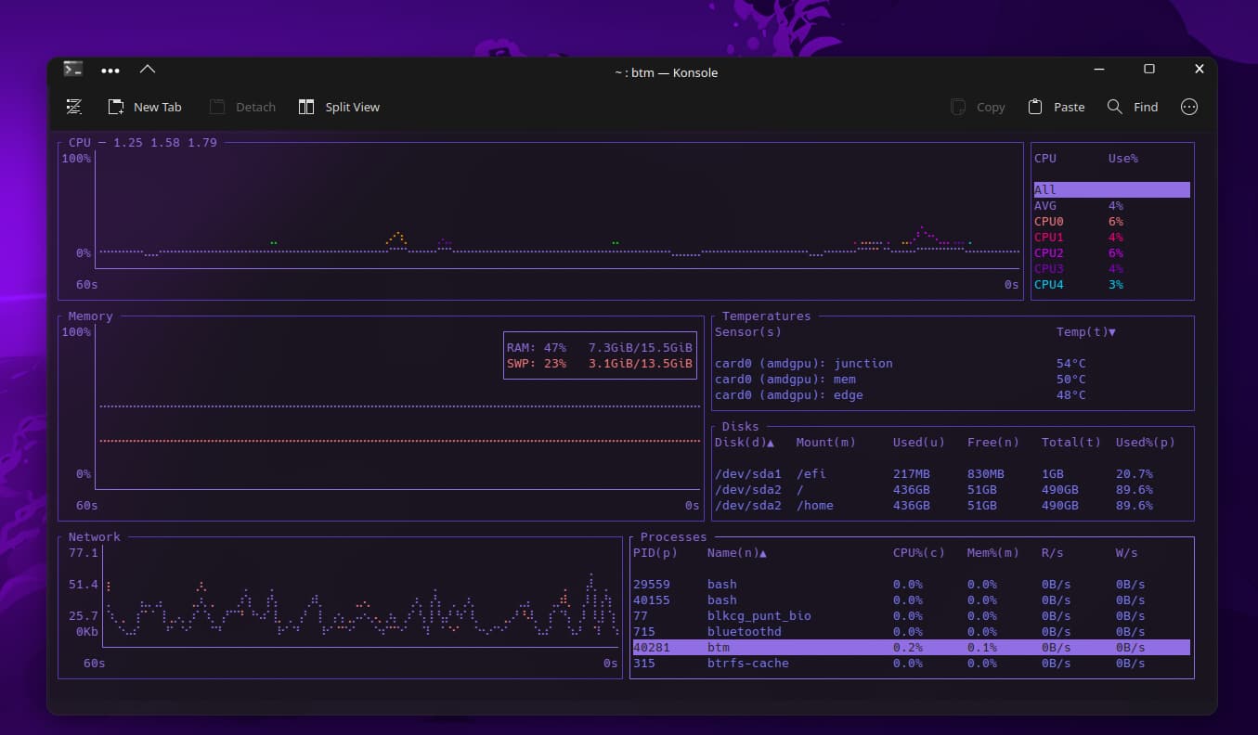Click the Find label
The height and width of the screenshot is (735, 1258).
tap(1146, 107)
